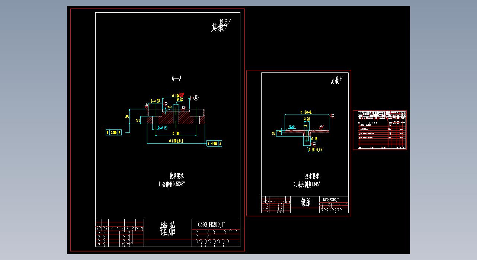This screenshot has height=260, width=477.
Task: Select the C390.FC390.T1 text in left title block
Action: (x=212, y=224)
